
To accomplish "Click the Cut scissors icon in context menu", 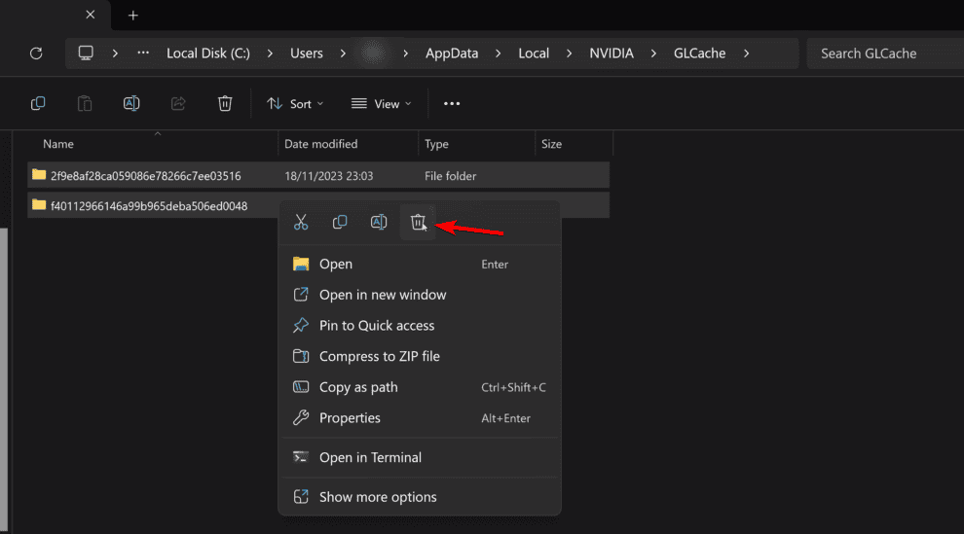I will 301,222.
